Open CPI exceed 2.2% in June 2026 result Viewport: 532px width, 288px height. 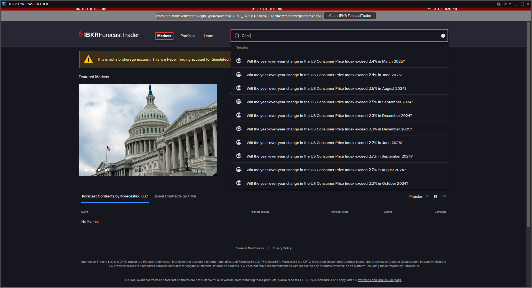(x=340, y=142)
